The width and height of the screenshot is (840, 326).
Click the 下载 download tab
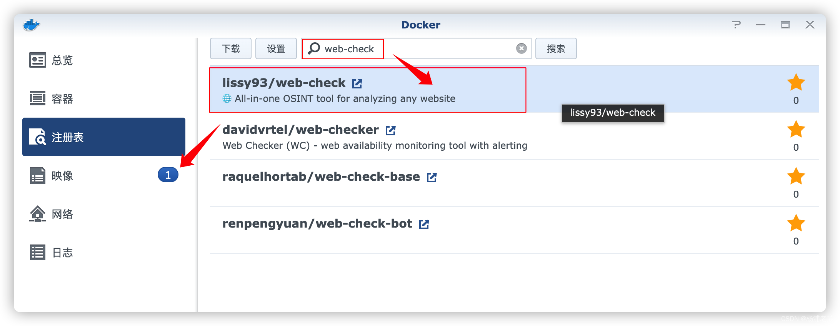pyautogui.click(x=230, y=48)
